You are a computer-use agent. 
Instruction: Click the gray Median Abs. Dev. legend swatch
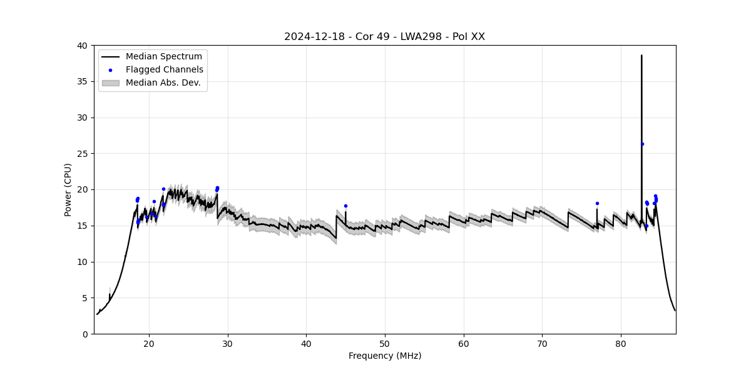pyautogui.click(x=110, y=82)
